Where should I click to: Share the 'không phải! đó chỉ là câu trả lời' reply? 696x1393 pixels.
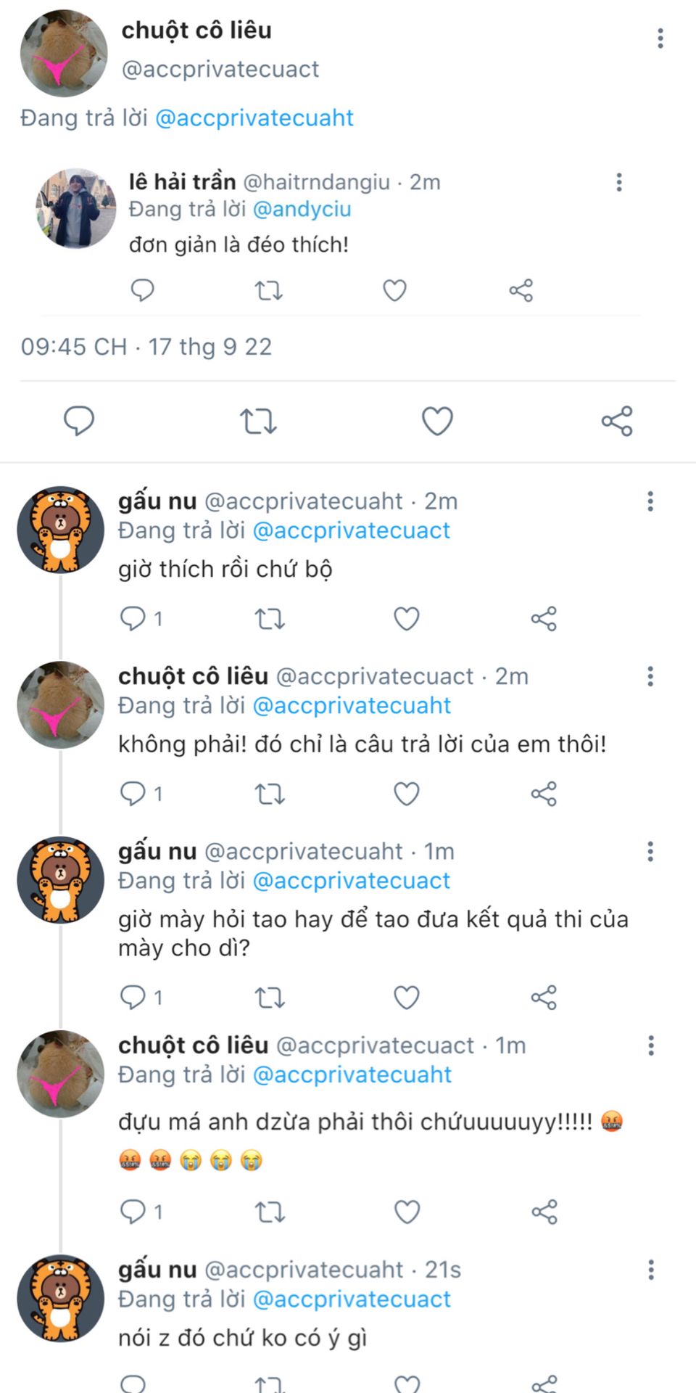click(544, 794)
